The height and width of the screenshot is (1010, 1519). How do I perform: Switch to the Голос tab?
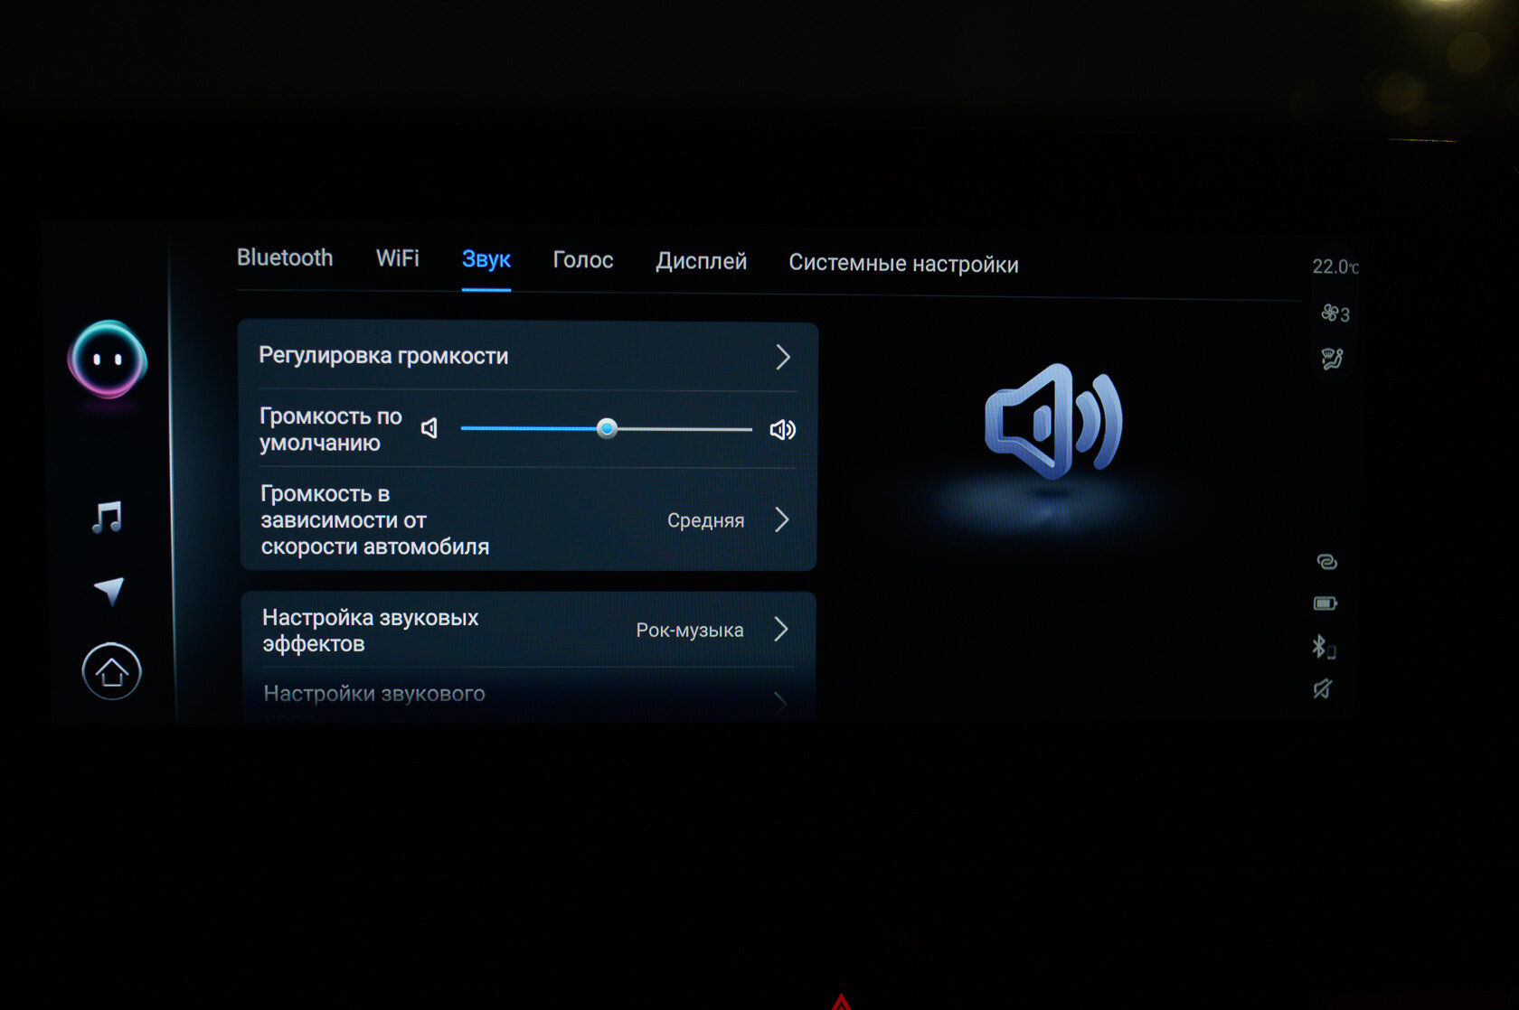coord(583,260)
